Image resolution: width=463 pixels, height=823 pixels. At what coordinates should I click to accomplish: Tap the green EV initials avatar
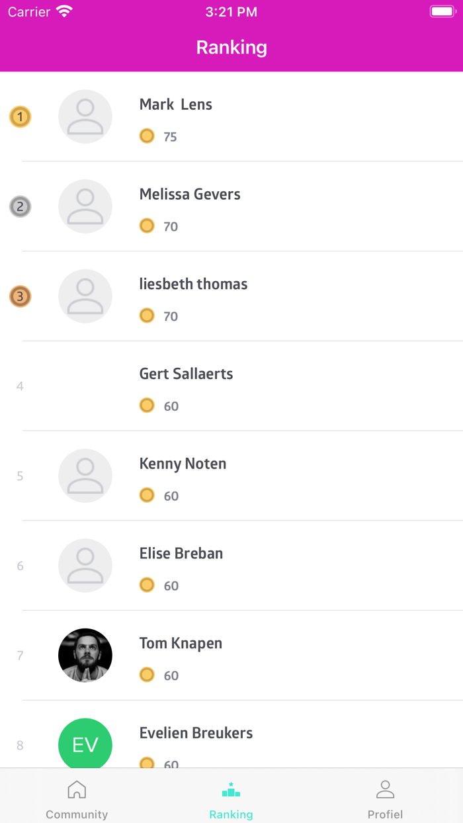pyautogui.click(x=85, y=744)
